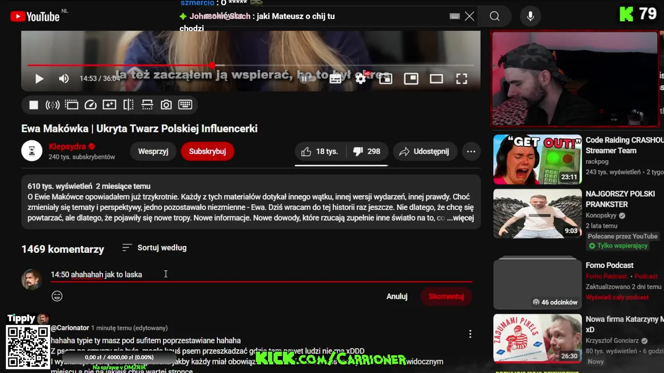
Task: Click the YouTube logo to go home
Action: tap(35, 17)
